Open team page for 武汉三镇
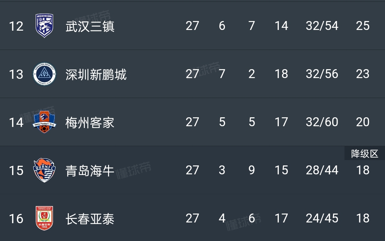Viewport: 385px width, 241px height. pos(90,26)
